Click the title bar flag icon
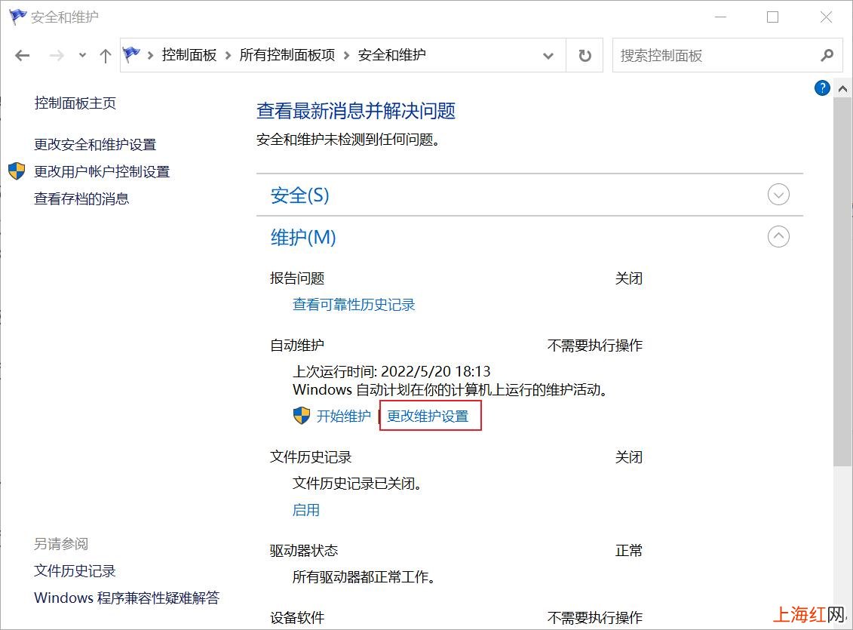853x630 pixels. click(x=17, y=17)
